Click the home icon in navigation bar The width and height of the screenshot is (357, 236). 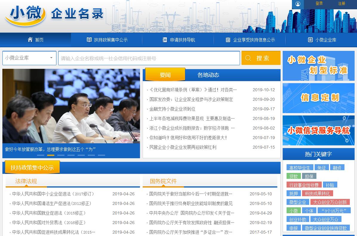[30, 39]
